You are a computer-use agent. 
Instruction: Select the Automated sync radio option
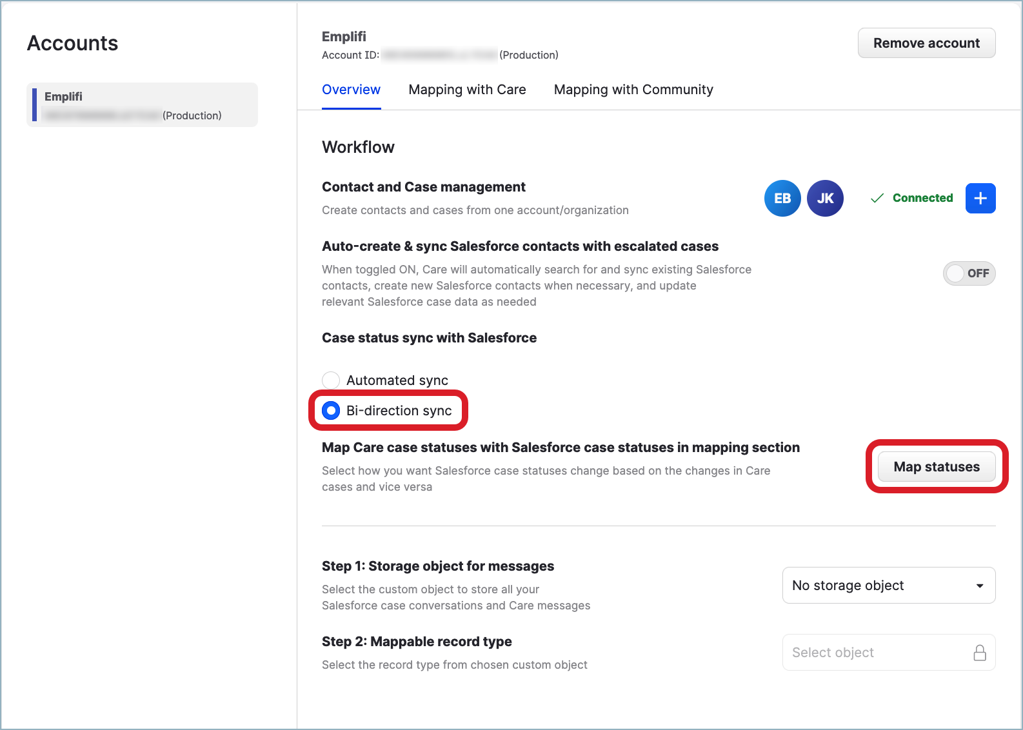click(x=331, y=380)
